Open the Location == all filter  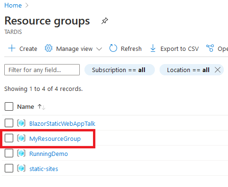click(188, 70)
